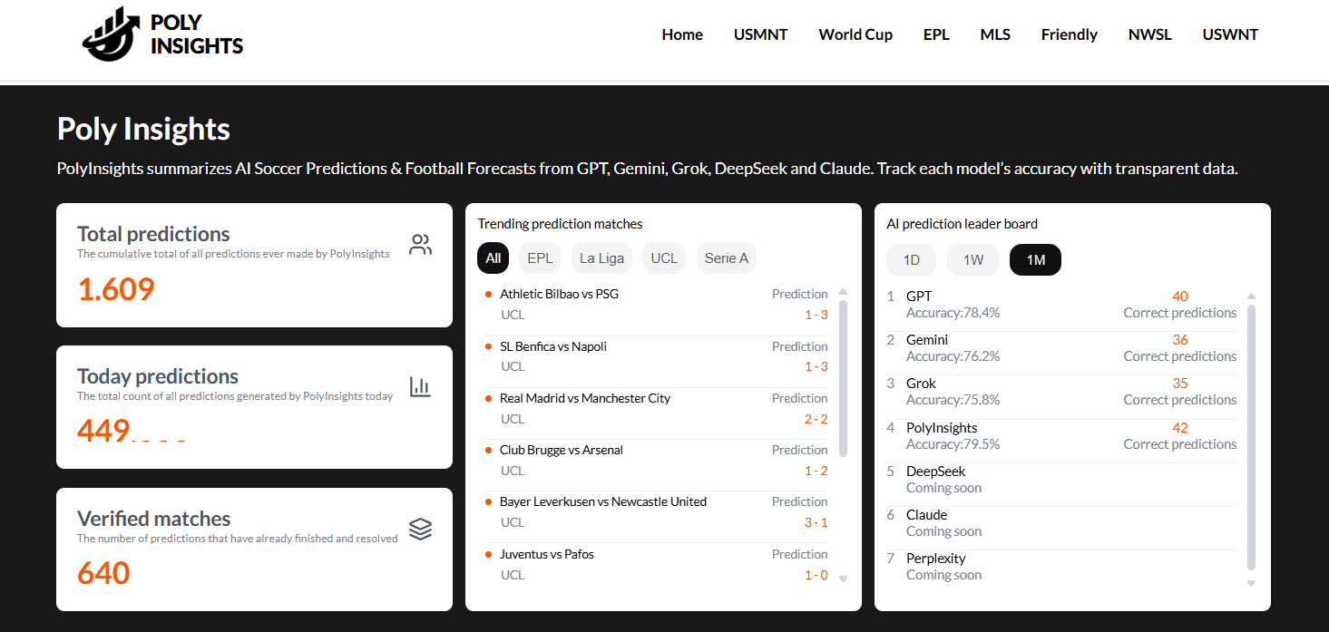
Task: Click the Poly Insights logo icon
Action: 112,35
